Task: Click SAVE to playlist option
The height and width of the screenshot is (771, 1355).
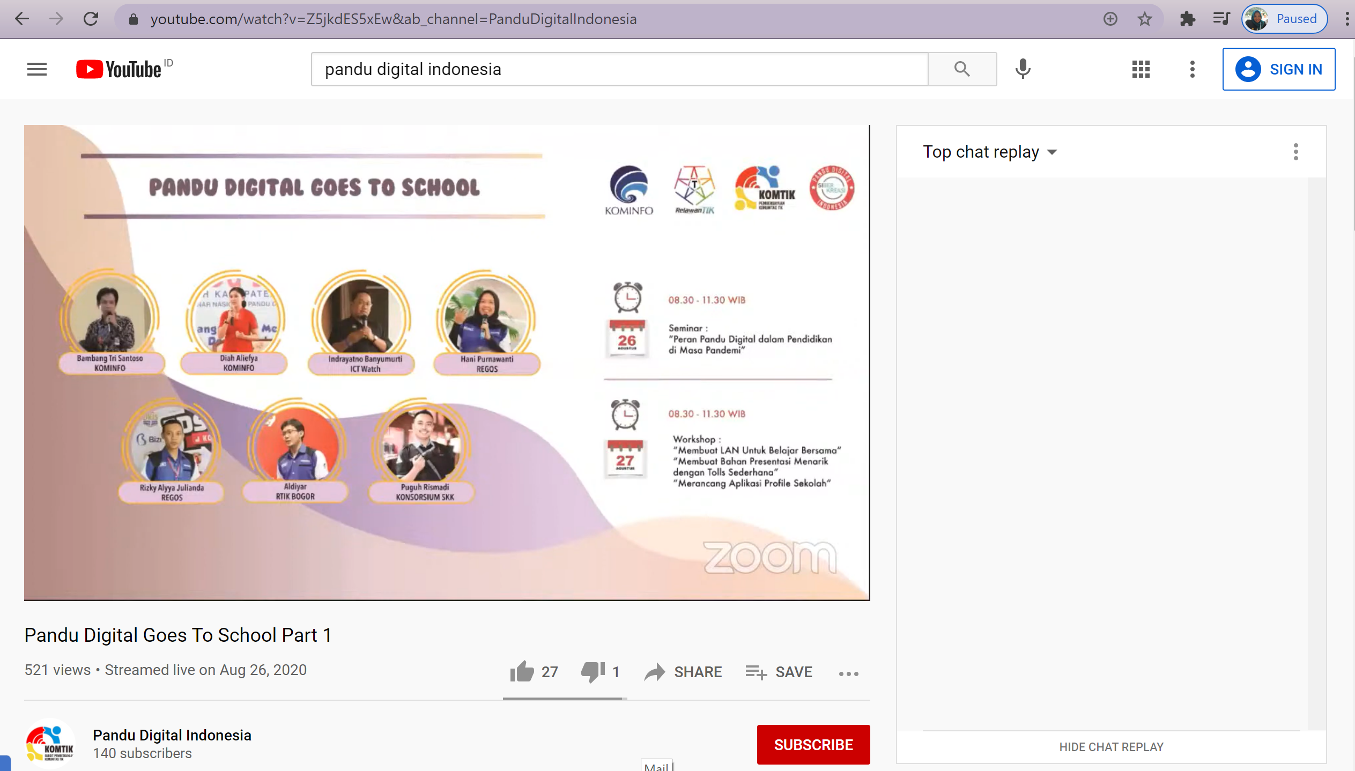Action: 779,672
